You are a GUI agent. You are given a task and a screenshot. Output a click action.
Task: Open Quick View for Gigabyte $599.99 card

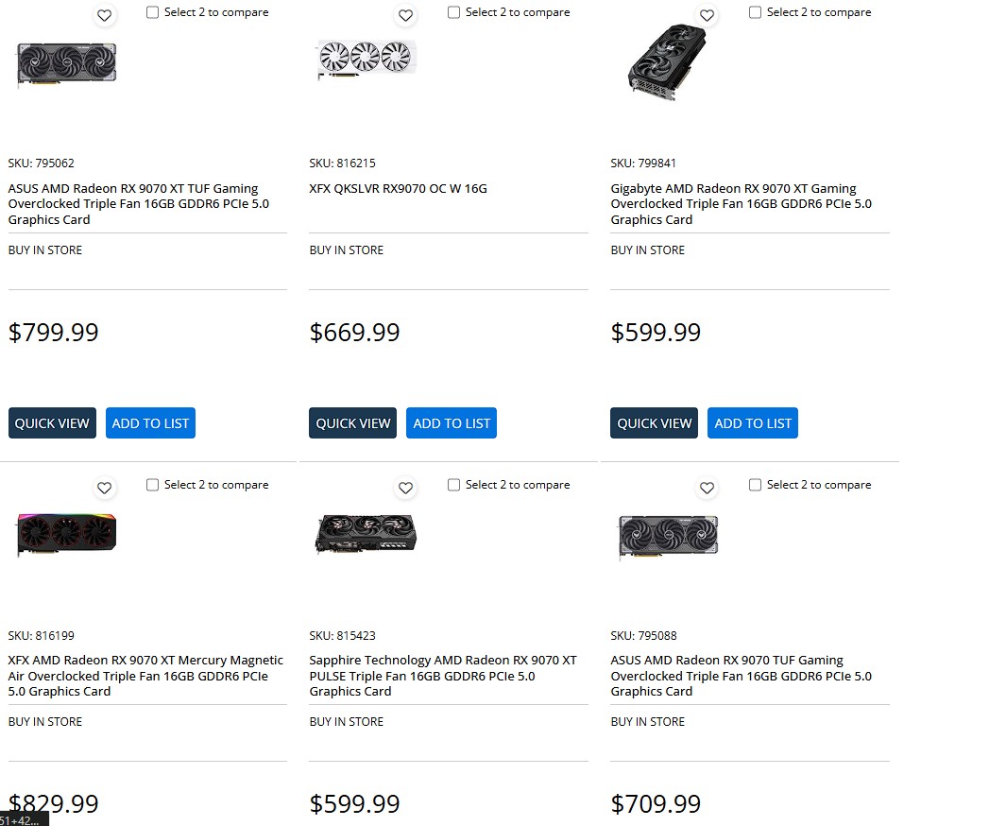click(x=654, y=423)
